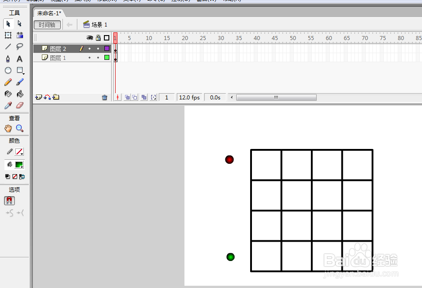The height and width of the screenshot is (288, 422).
Task: Click the Insert Layer Folder icon
Action: (56, 97)
